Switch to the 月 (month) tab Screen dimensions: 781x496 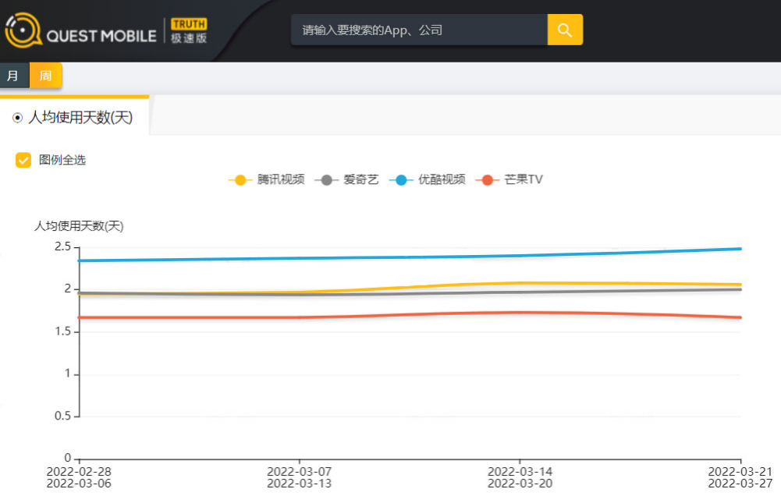15,75
